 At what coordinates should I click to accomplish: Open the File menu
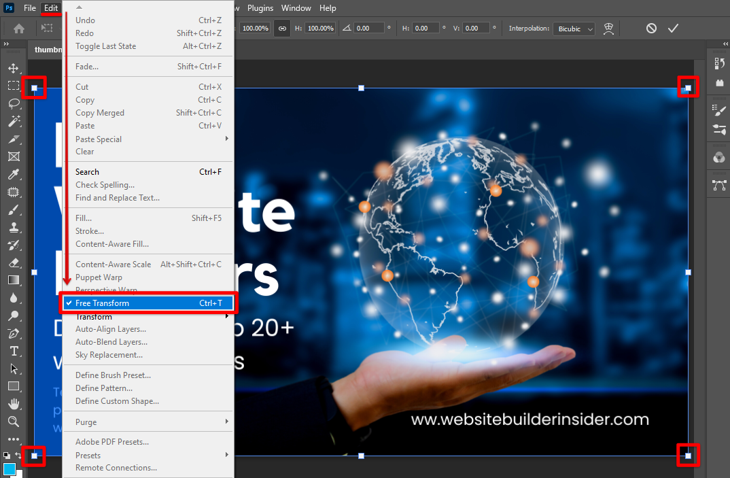click(x=30, y=8)
